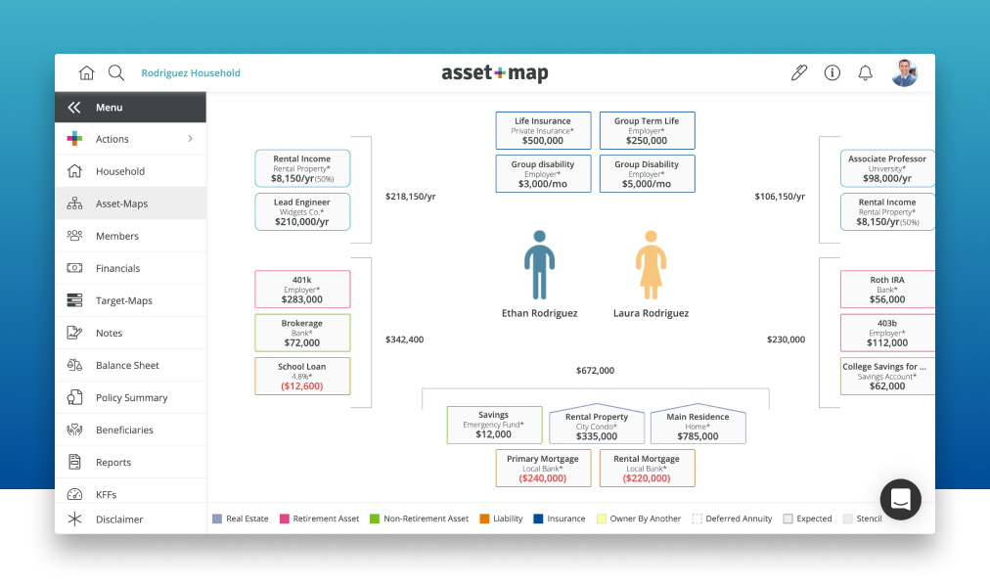
Task: Open the Household menu item
Action: [131, 171]
